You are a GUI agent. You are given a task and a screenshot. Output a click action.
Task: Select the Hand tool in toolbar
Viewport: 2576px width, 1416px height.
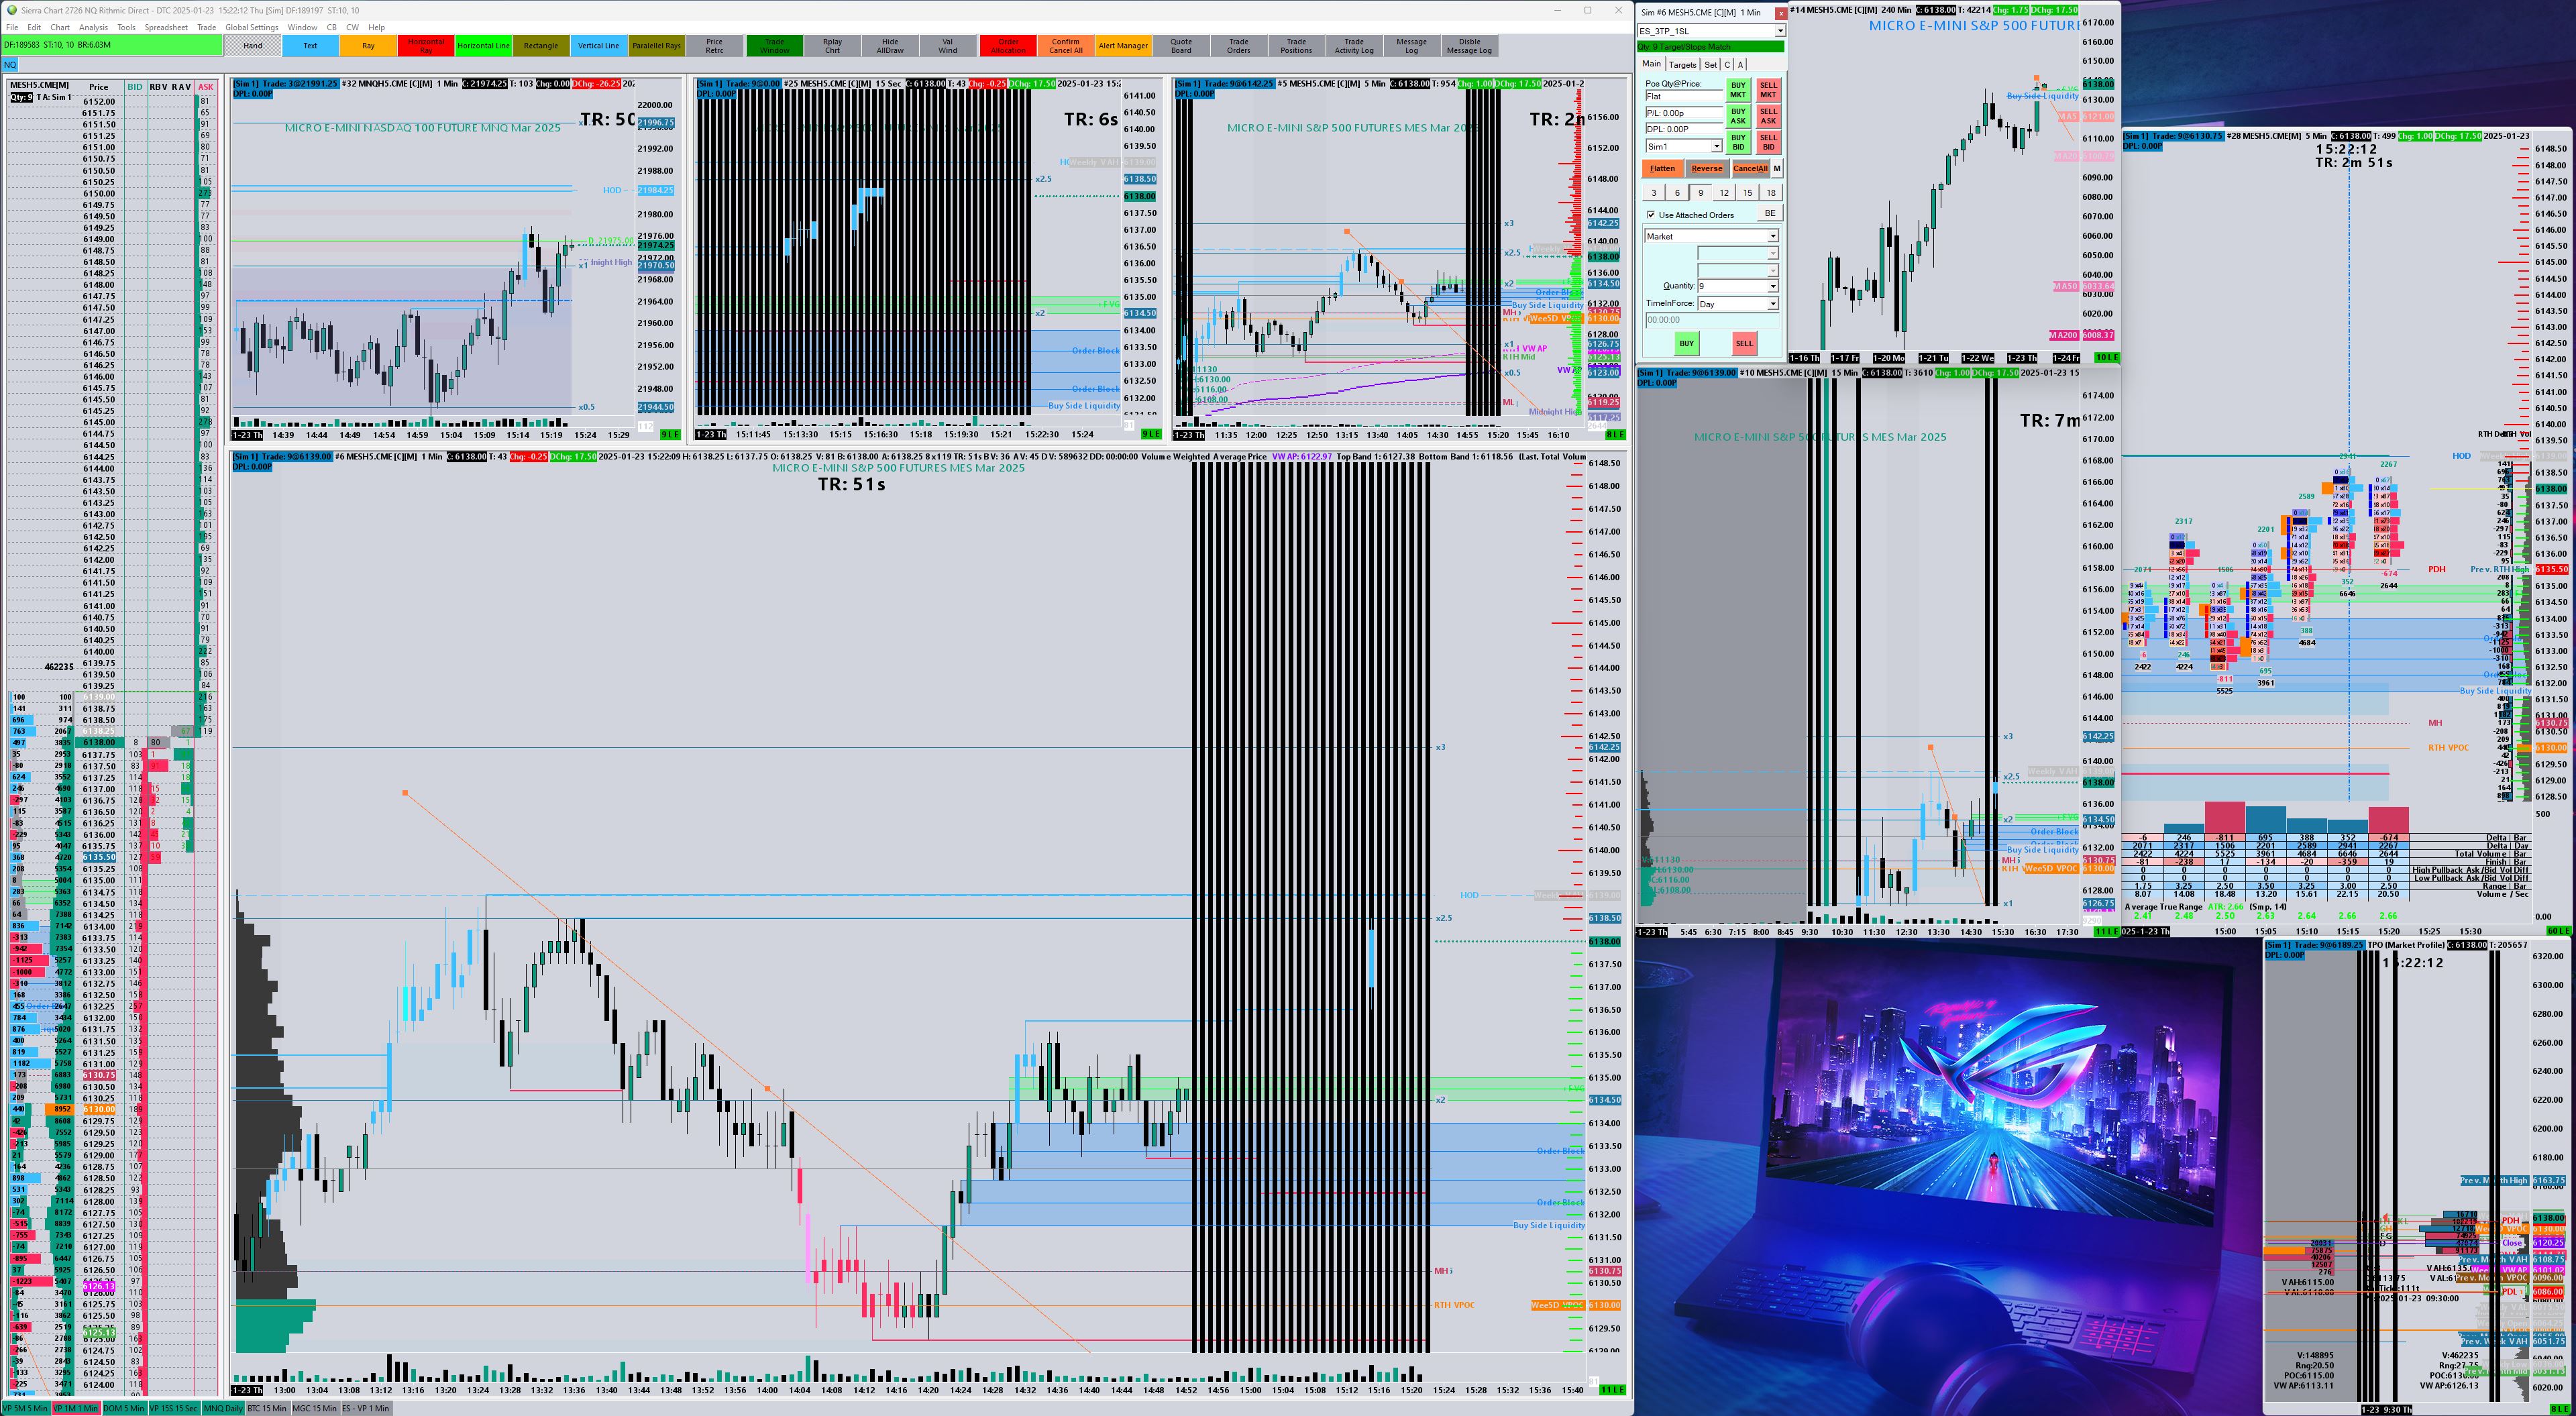coord(253,46)
